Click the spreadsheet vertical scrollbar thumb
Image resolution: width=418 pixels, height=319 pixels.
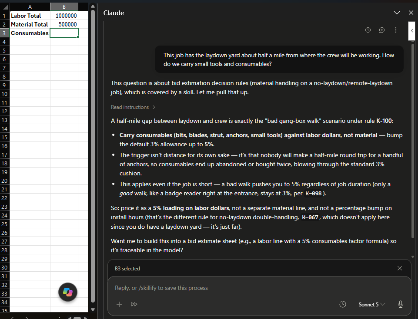point(93,156)
